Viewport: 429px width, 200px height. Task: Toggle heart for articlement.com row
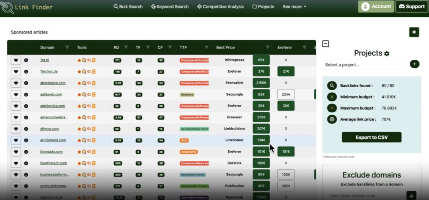(16, 140)
